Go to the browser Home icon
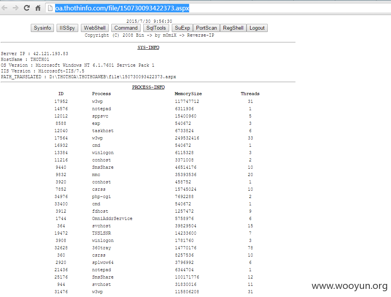Viewport: 391px width, 297px height. (38, 8)
